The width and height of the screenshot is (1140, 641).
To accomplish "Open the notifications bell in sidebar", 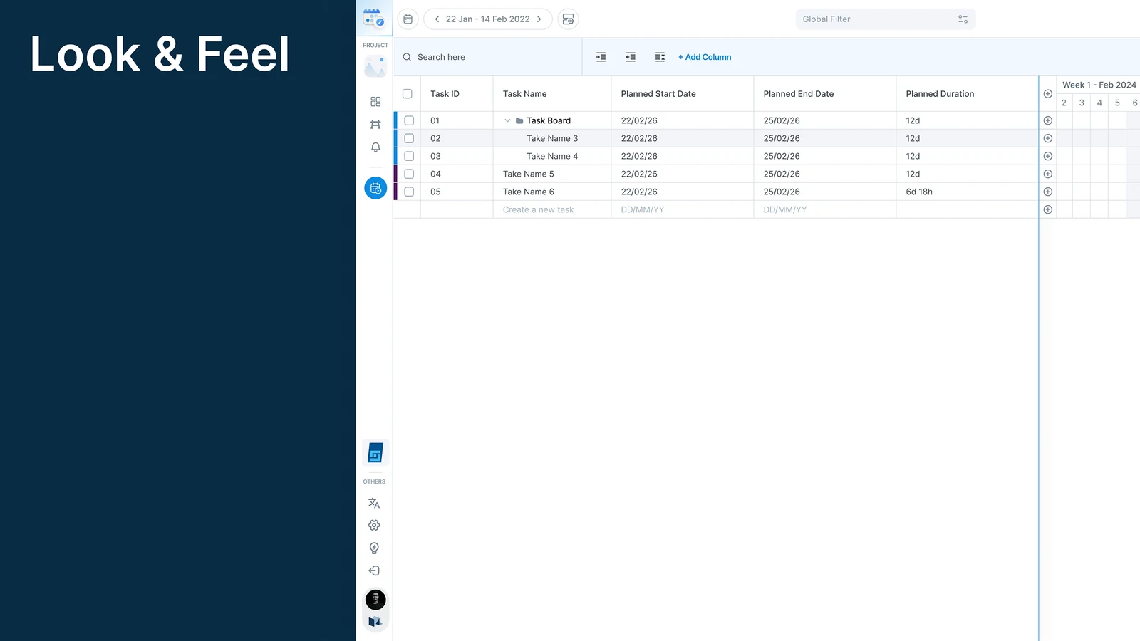I will point(375,147).
